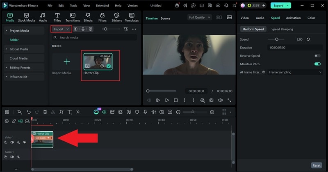Click the snapshot camera icon in preview
328x172 pixels.
point(211,100)
